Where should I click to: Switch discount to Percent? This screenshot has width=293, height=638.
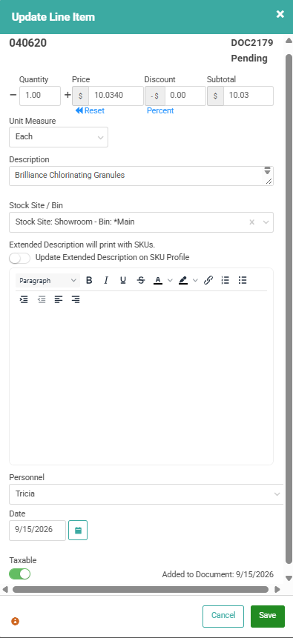coord(160,110)
